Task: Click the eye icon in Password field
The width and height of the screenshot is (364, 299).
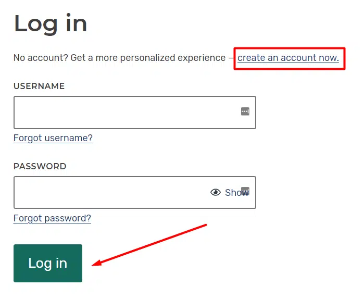Action: (x=216, y=193)
